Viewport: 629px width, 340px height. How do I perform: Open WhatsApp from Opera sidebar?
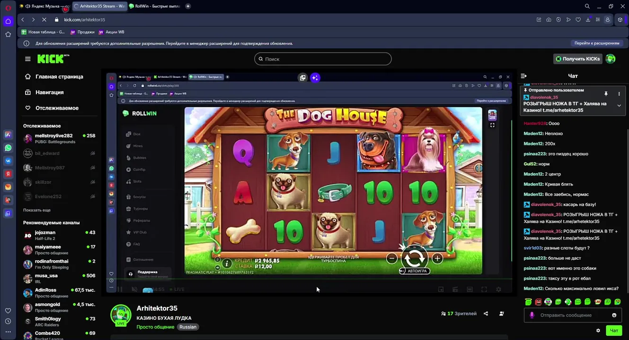pyautogui.click(x=8, y=148)
